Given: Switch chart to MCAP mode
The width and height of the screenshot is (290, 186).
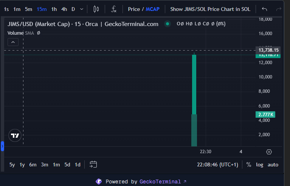Looking at the screenshot, I should tap(153, 9).
